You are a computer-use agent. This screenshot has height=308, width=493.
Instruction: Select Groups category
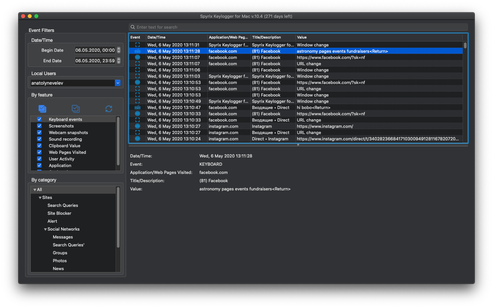(x=60, y=253)
